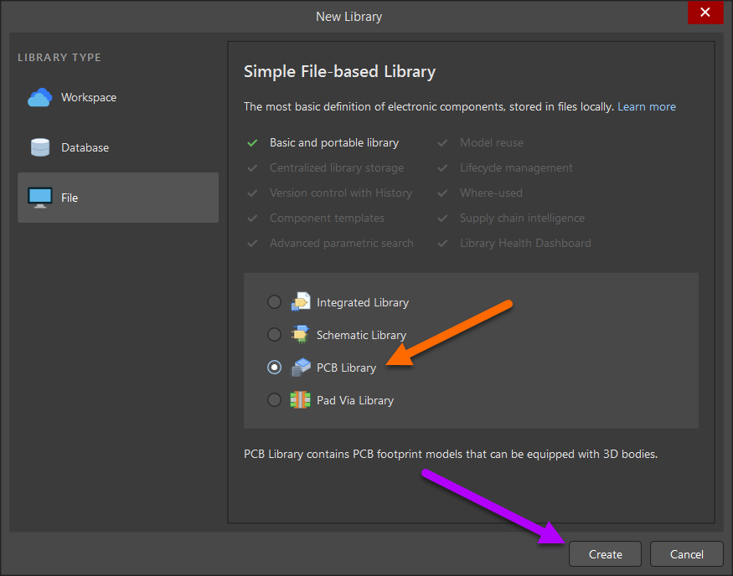Choose the PCB Library radio option
This screenshot has width=733, height=576.
pyautogui.click(x=274, y=368)
